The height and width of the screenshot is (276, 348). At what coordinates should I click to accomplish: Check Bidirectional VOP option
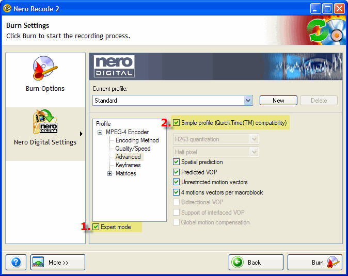point(176,202)
